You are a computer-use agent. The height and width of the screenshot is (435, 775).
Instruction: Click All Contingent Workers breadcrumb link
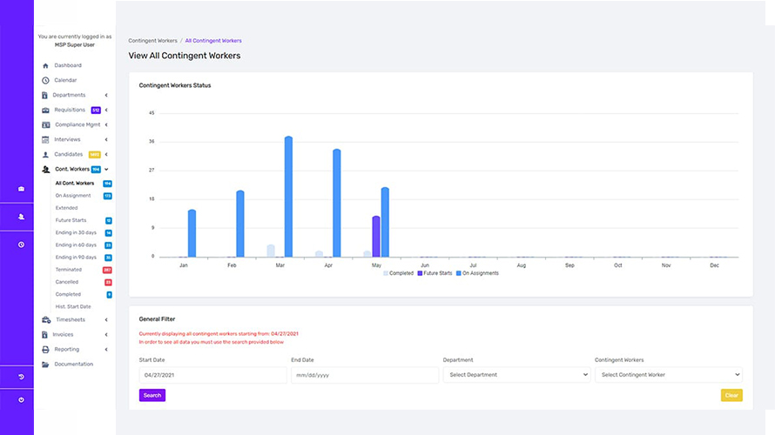point(213,41)
